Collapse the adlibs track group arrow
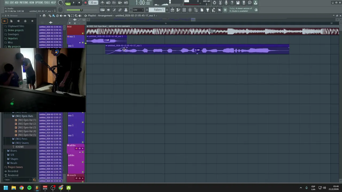This screenshot has width=342, height=192. pos(80,152)
